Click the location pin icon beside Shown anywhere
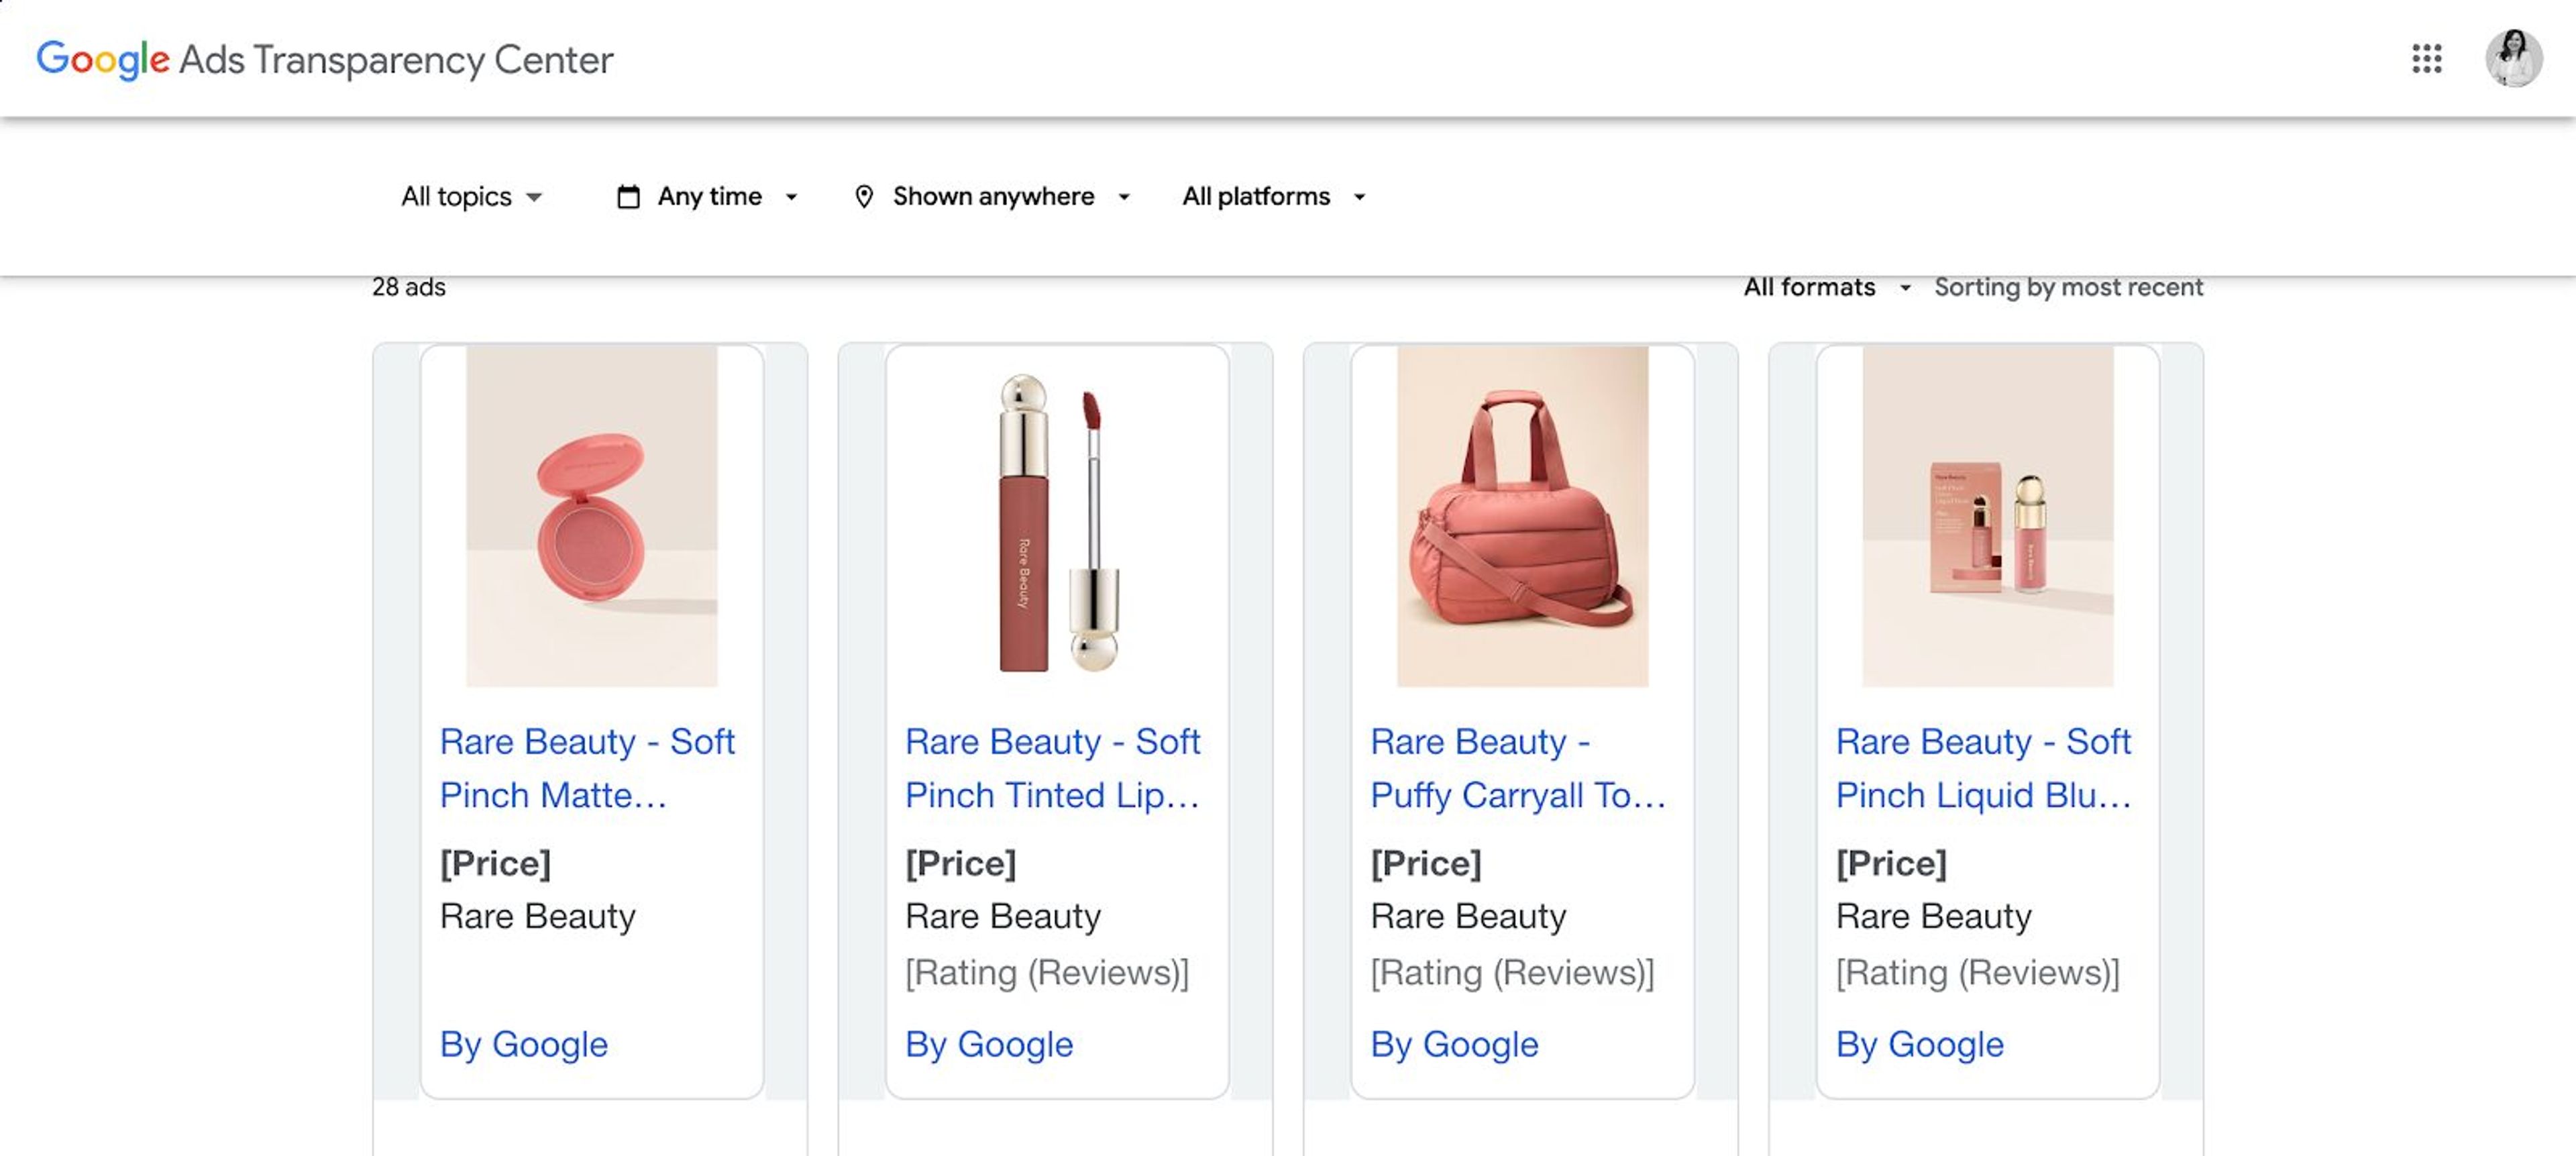 (x=864, y=197)
